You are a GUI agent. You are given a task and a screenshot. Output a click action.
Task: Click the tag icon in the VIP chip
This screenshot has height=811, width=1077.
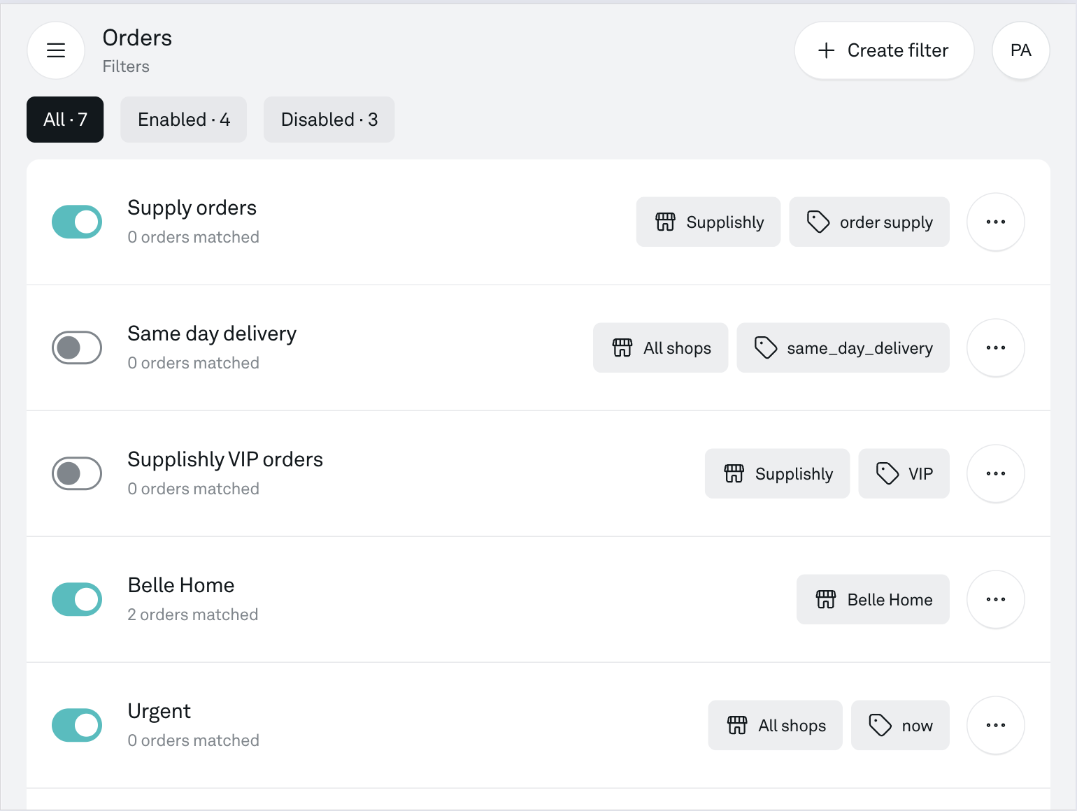pyautogui.click(x=887, y=473)
